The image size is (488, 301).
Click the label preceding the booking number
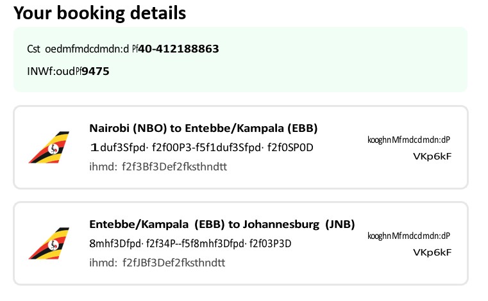(x=82, y=49)
